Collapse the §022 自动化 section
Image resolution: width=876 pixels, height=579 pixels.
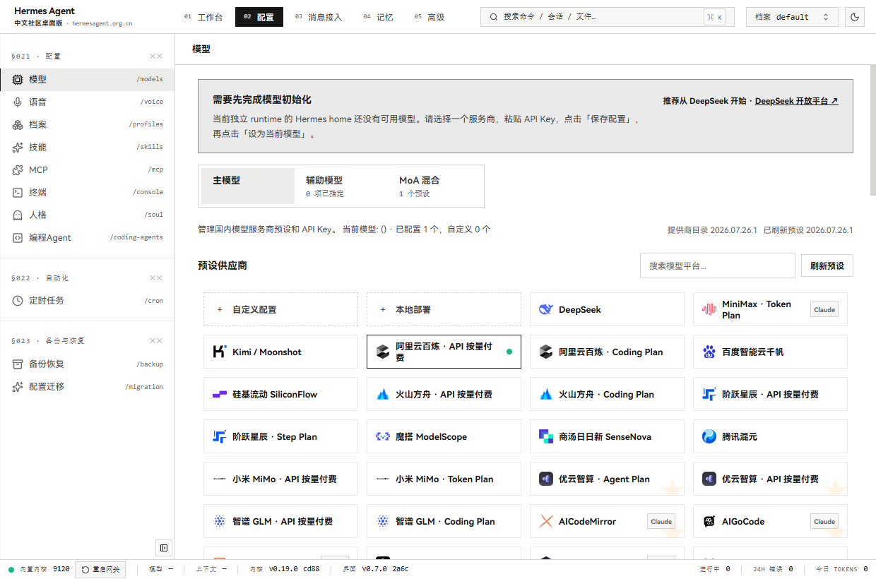(156, 278)
